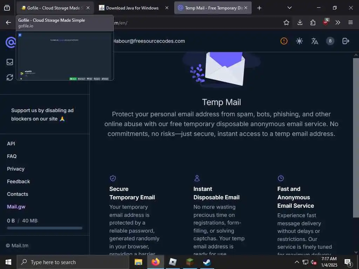Click the Mail.tm copyright link
This screenshot has height=269, width=359.
tap(17, 246)
